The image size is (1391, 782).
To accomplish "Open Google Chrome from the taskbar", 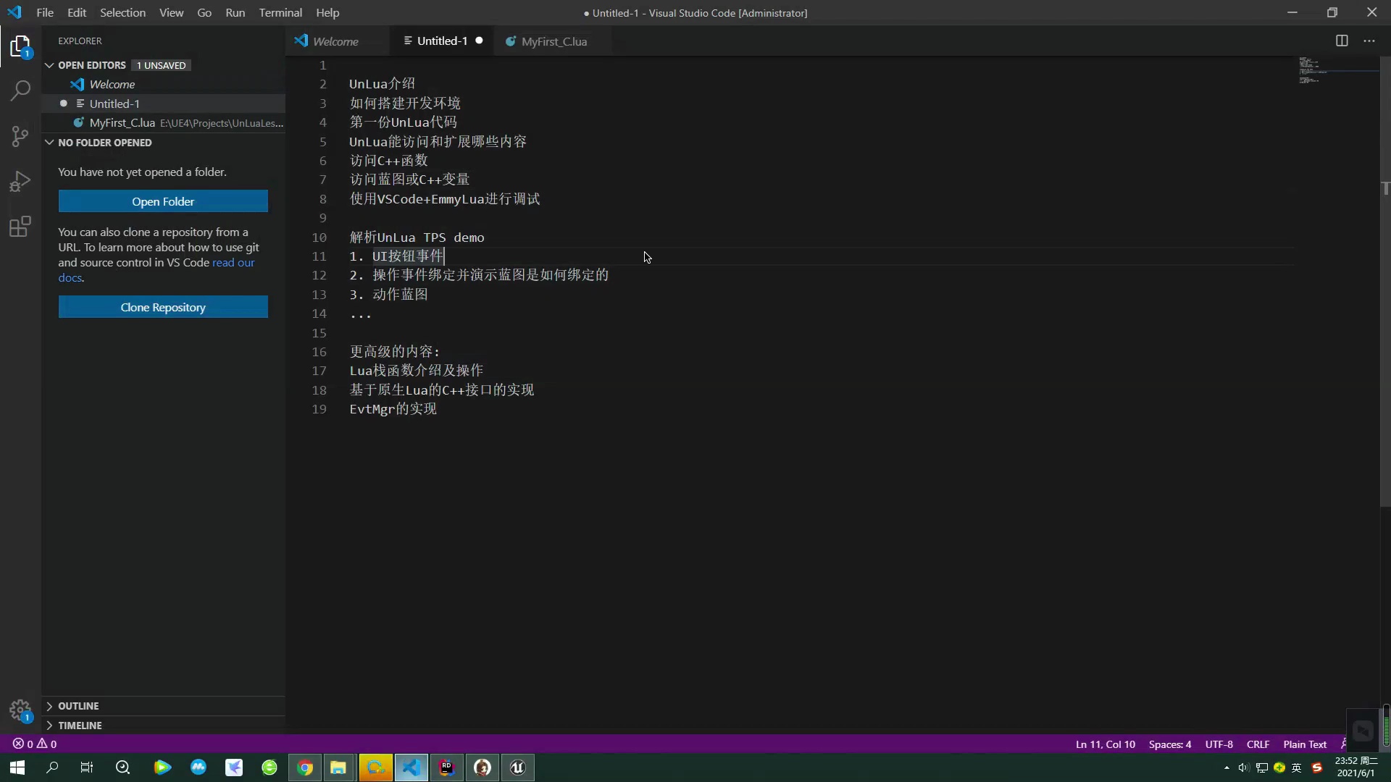I will pyautogui.click(x=304, y=768).
